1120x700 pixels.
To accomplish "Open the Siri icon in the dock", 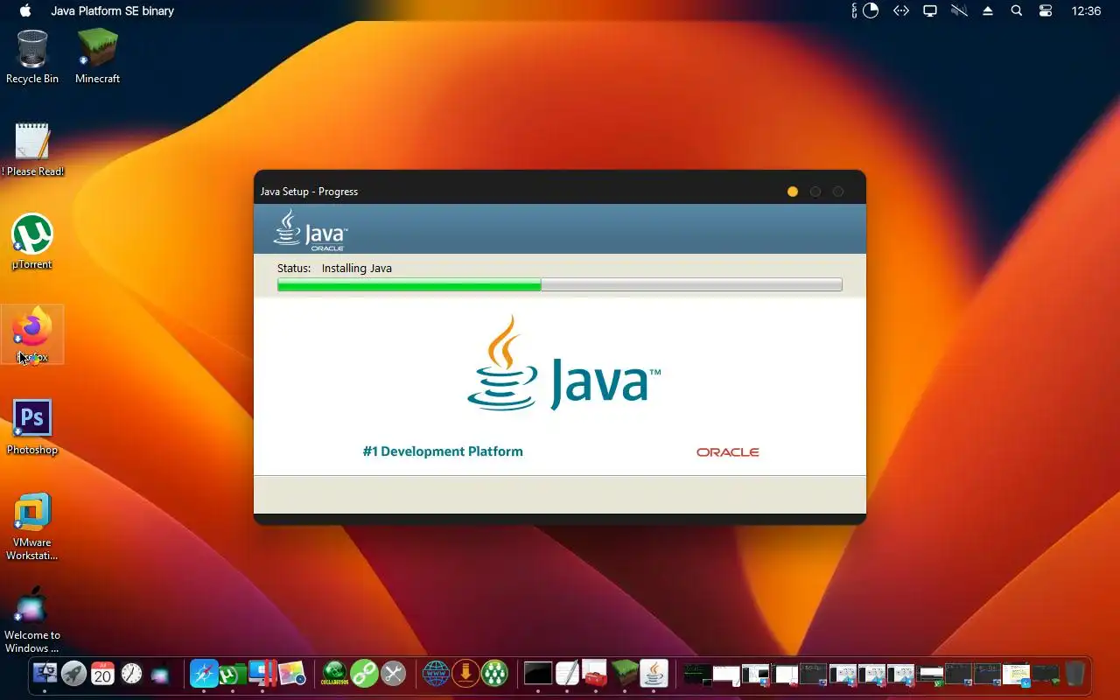I will click(x=160, y=674).
